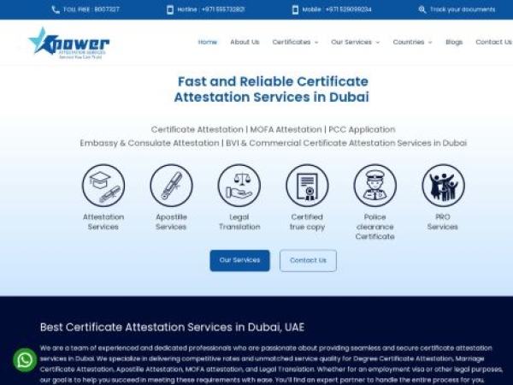Open the PRO Services family icon
Image resolution: width=513 pixels, height=385 pixels.
[443, 186]
